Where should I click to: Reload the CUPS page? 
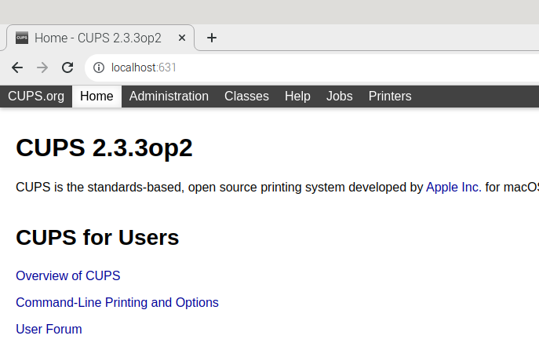(x=67, y=67)
